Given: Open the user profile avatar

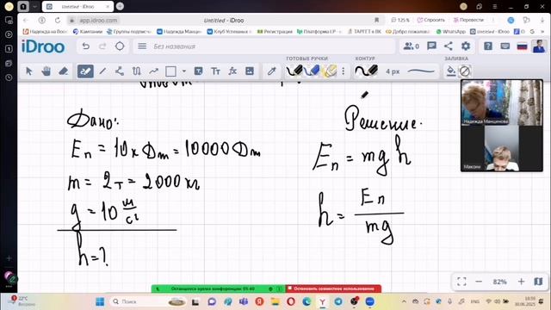Looking at the screenshot, I should pos(539,46).
